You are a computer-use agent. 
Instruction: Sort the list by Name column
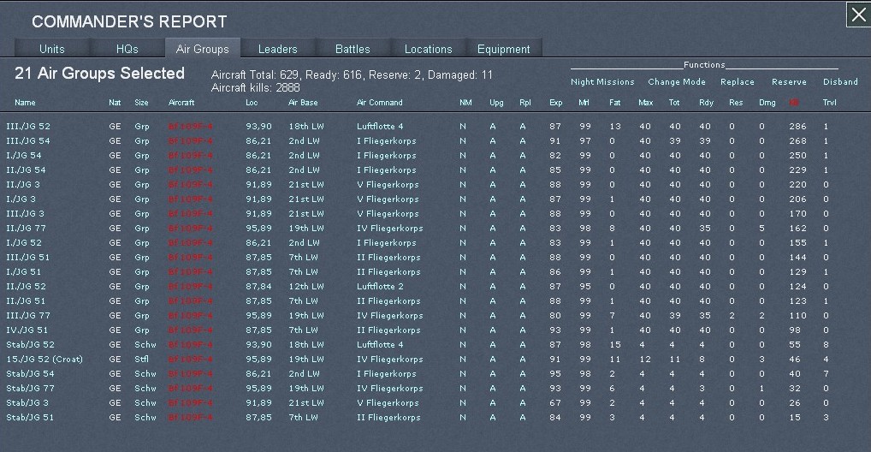tap(25, 103)
